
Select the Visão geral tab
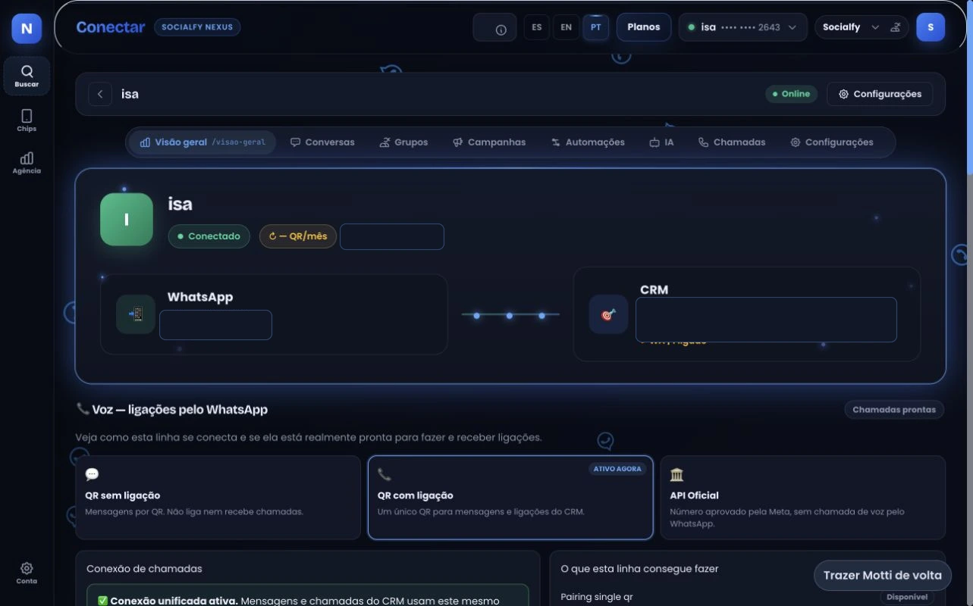[x=202, y=142]
